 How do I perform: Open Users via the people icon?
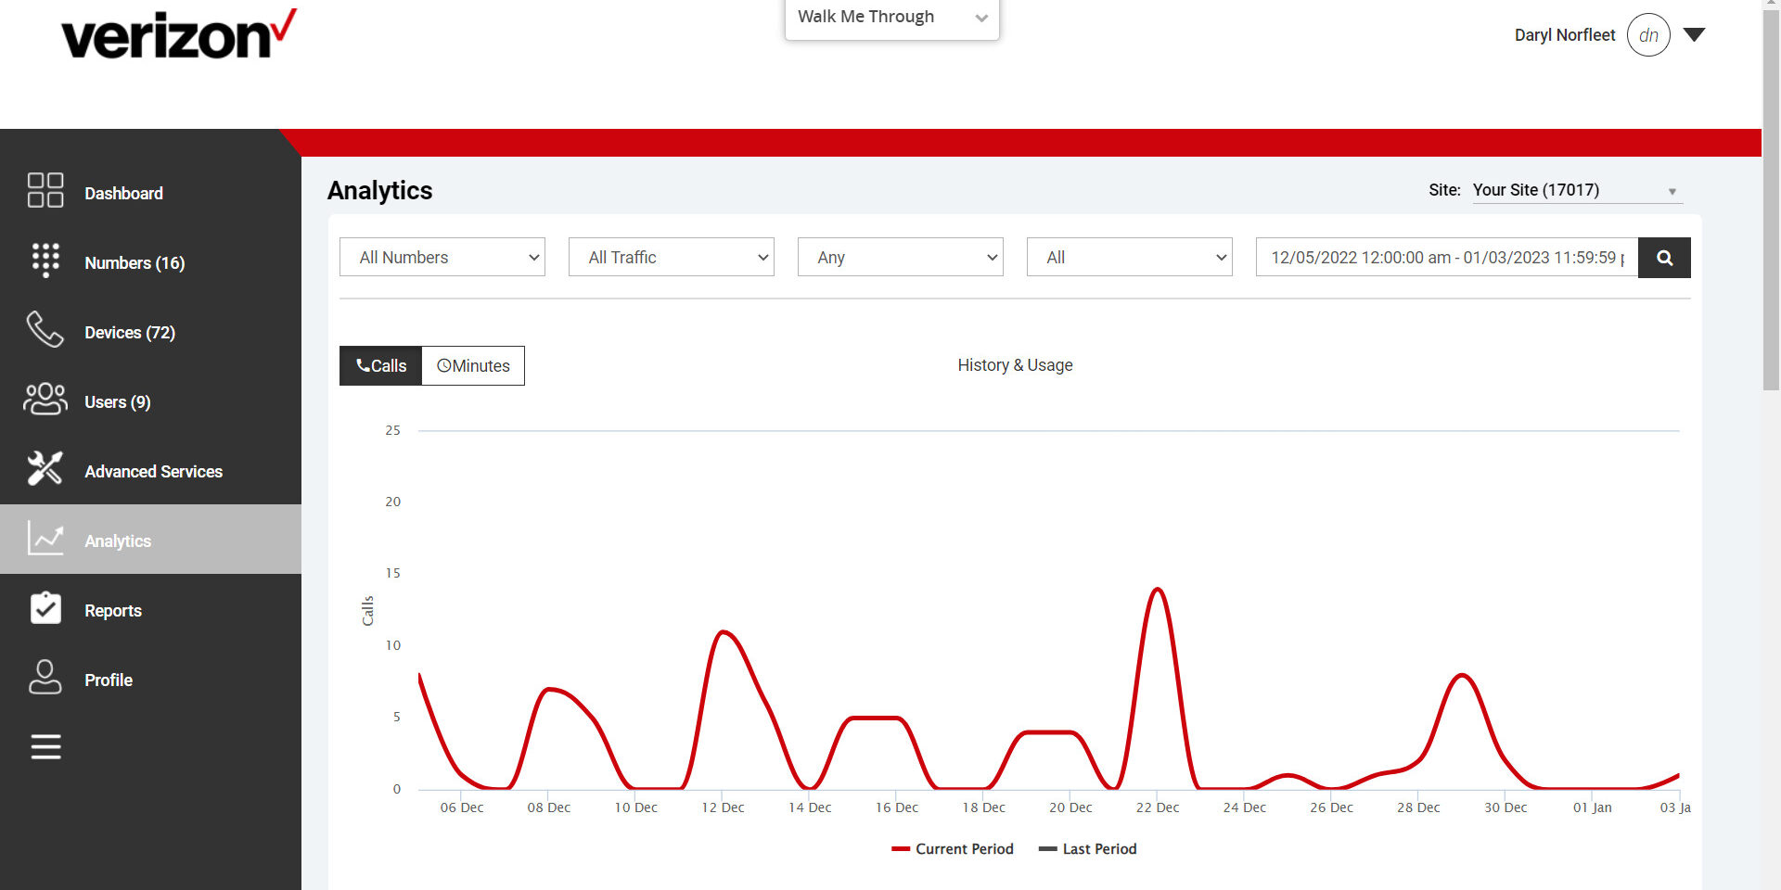(x=45, y=400)
